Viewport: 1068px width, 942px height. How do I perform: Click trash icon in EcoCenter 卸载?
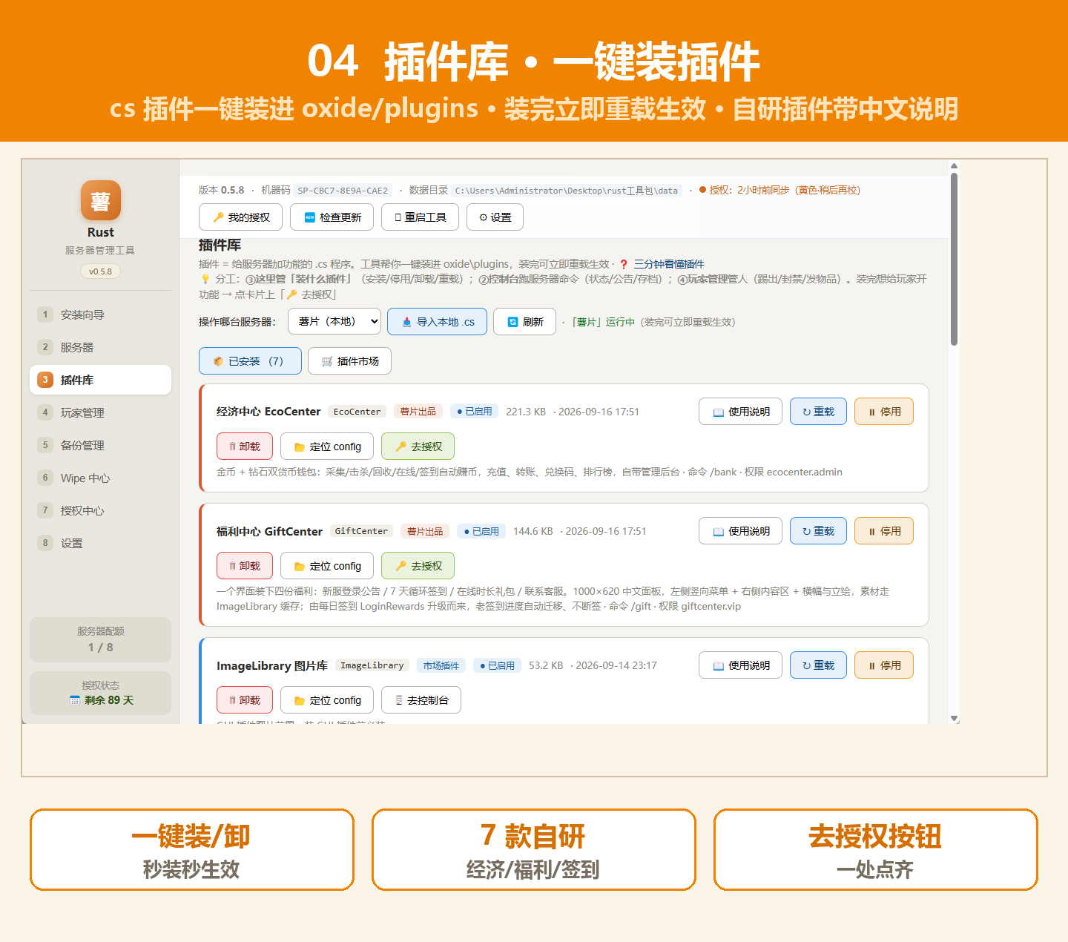(x=233, y=447)
